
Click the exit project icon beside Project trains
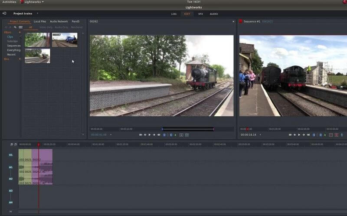coord(4,13)
